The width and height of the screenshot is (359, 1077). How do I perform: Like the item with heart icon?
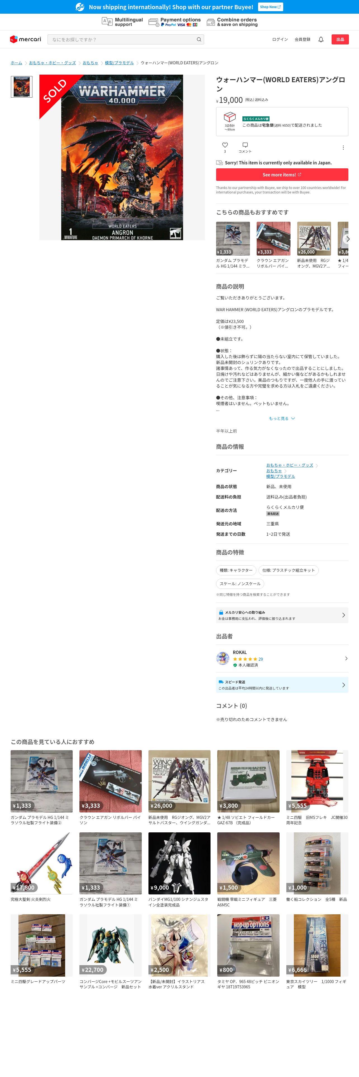(x=225, y=145)
